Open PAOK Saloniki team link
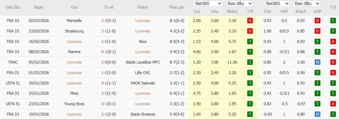The height and width of the screenshot is (119, 339). pos(143,83)
